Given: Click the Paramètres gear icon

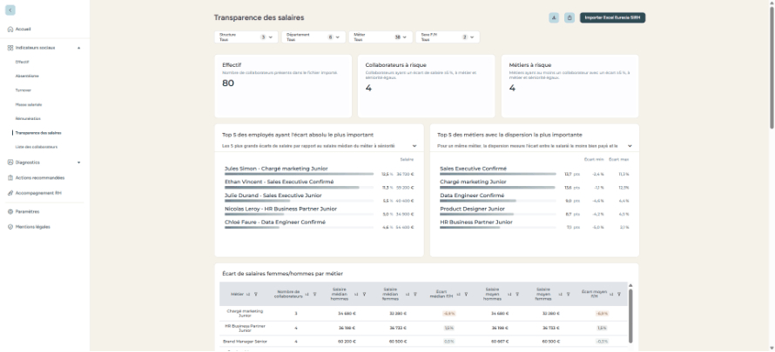Looking at the screenshot, I should [x=10, y=211].
